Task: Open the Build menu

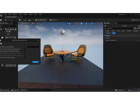Action: 25,14
